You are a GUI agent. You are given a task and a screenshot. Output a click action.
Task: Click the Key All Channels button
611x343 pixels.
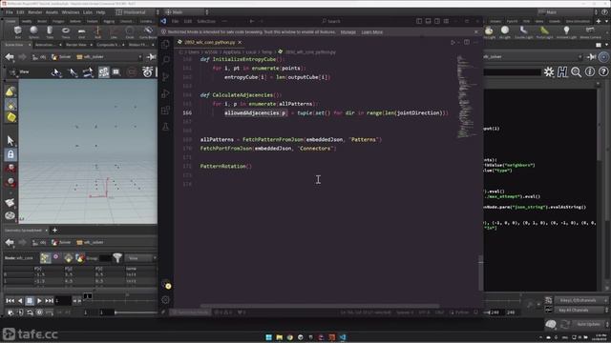tap(581, 310)
